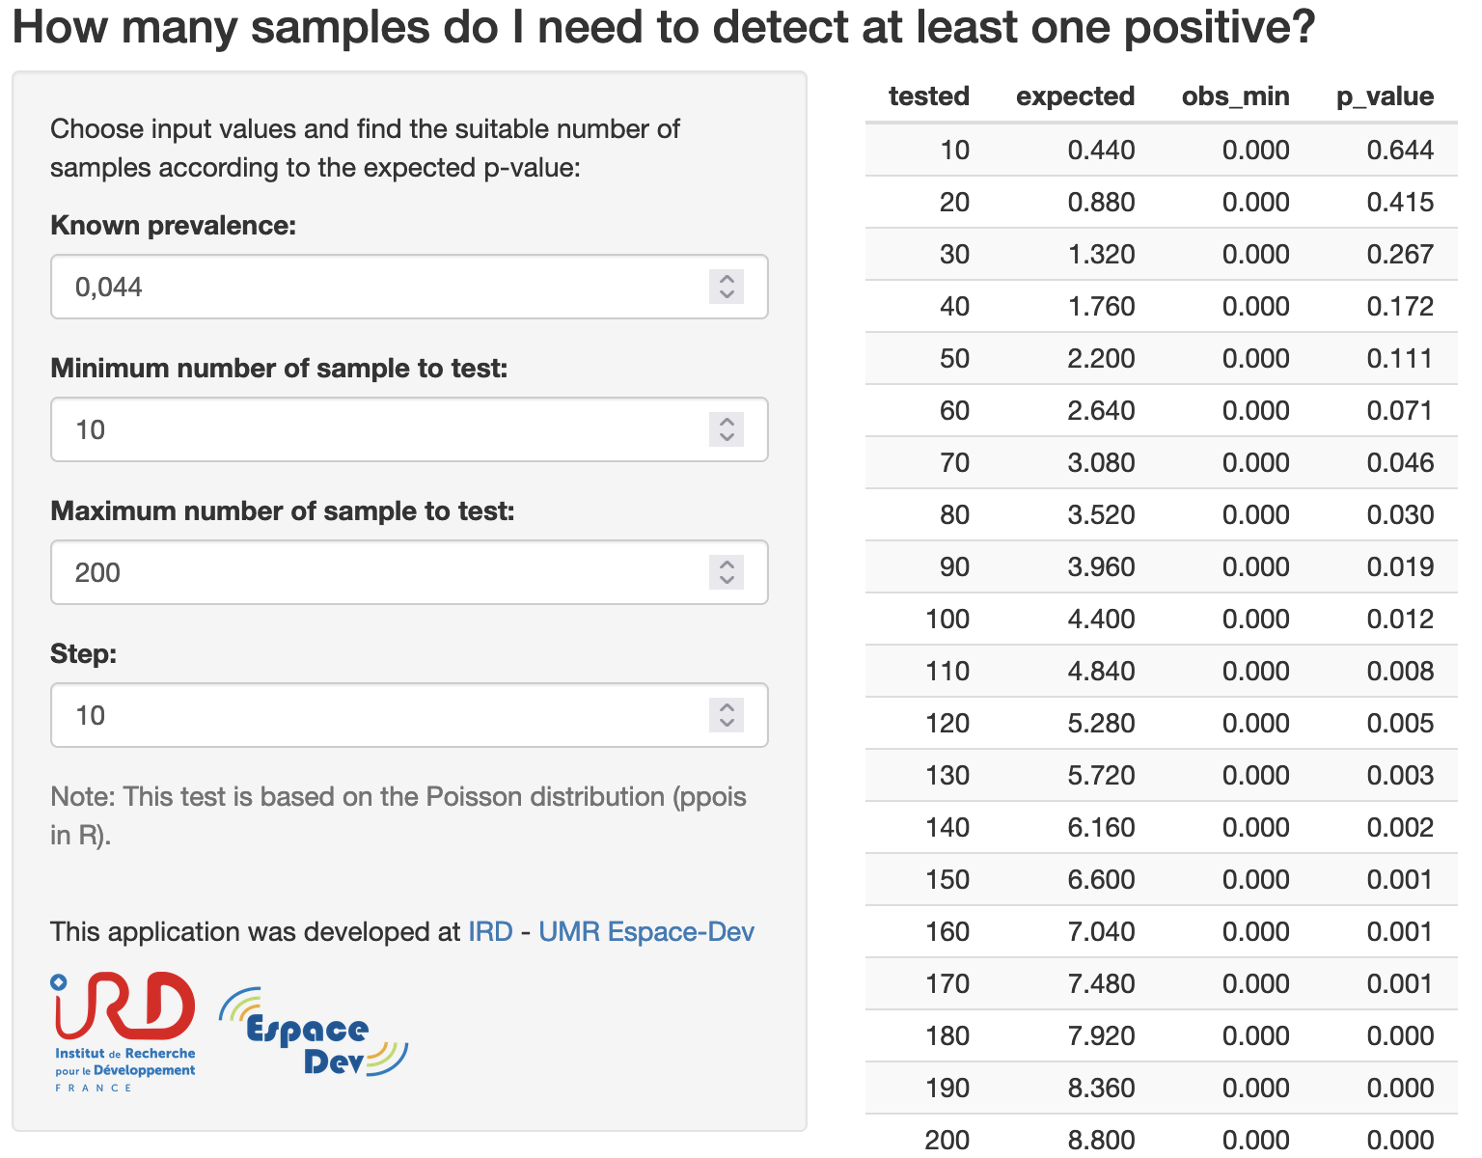The image size is (1482, 1158).
Task: Click the Espace Dev logo
Action: point(314,1033)
